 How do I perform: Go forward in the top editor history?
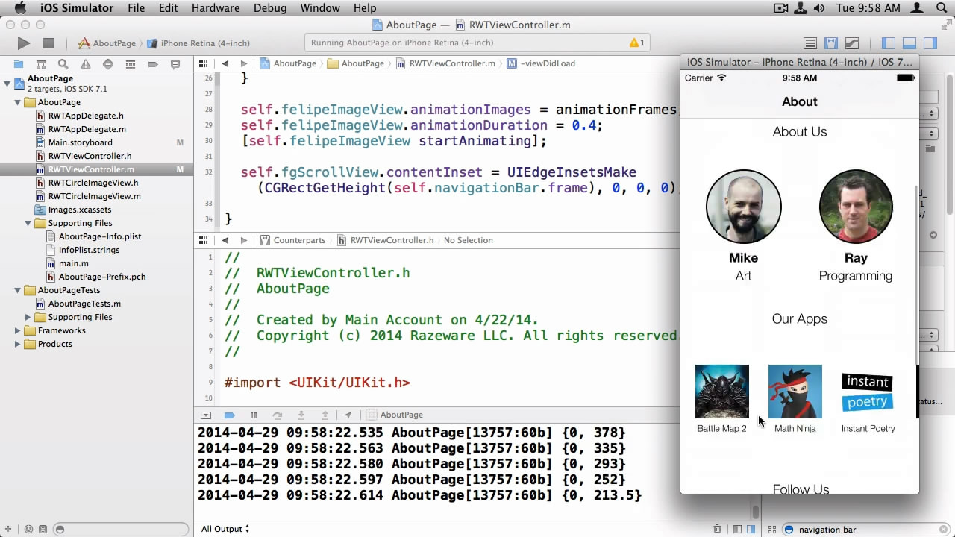tap(244, 63)
